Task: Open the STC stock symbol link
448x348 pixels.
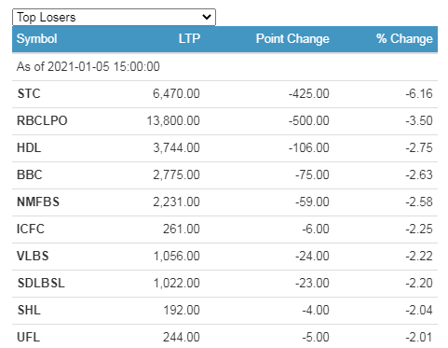Action: [29, 93]
